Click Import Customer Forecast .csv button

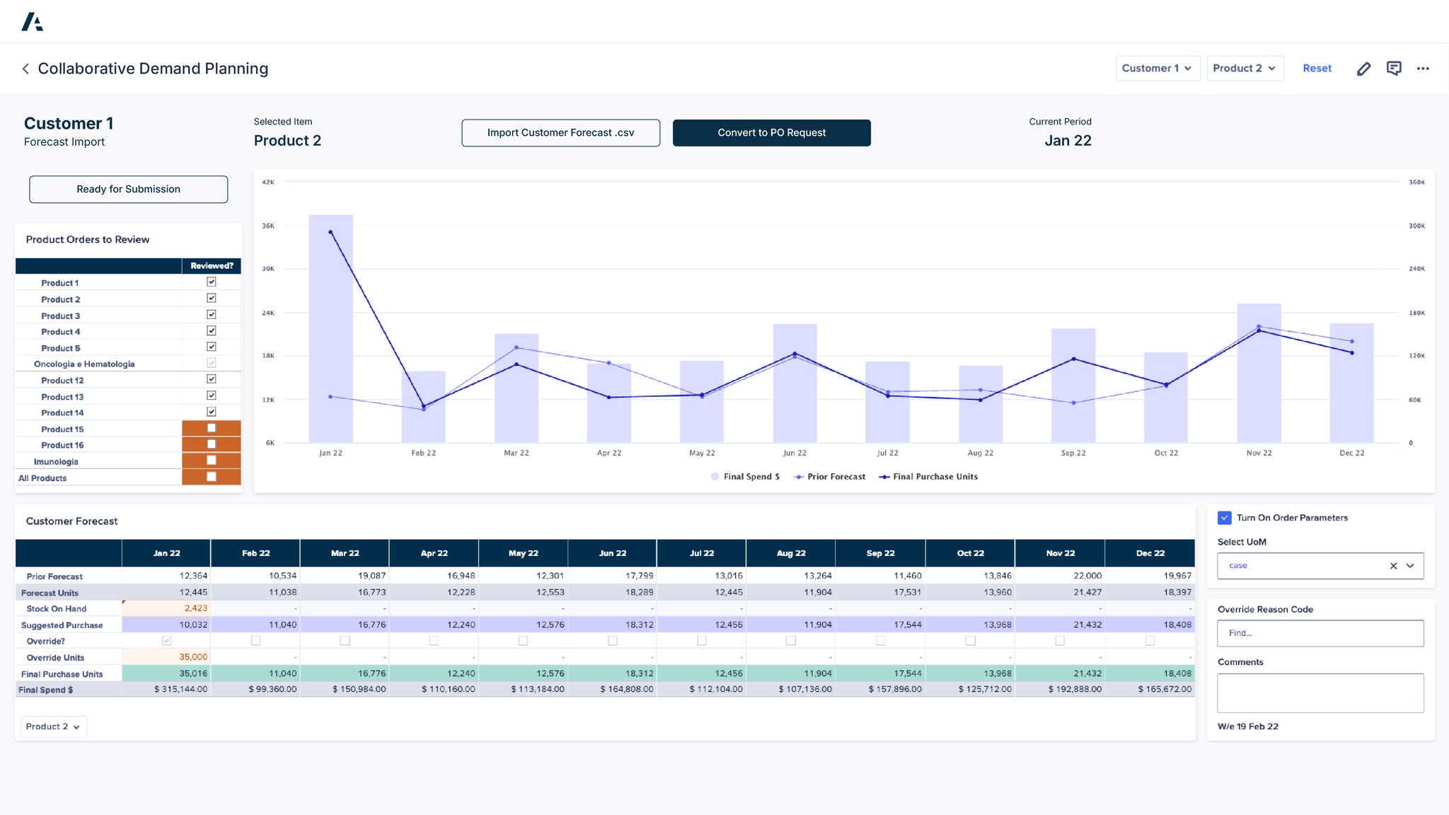[x=560, y=133]
